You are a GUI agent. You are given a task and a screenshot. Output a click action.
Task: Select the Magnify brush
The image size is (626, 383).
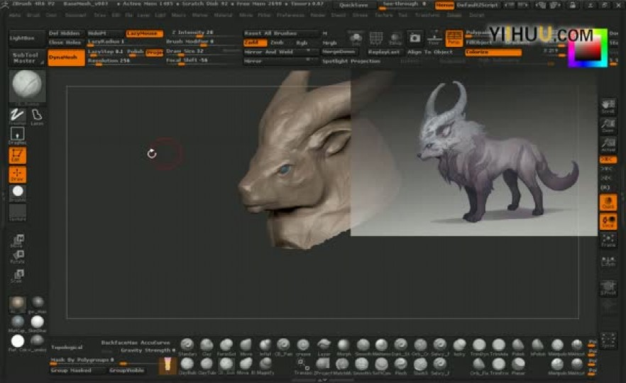[265, 365]
